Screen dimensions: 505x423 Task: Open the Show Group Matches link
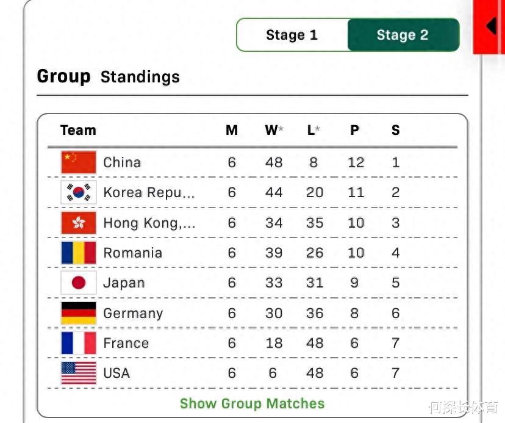[252, 403]
